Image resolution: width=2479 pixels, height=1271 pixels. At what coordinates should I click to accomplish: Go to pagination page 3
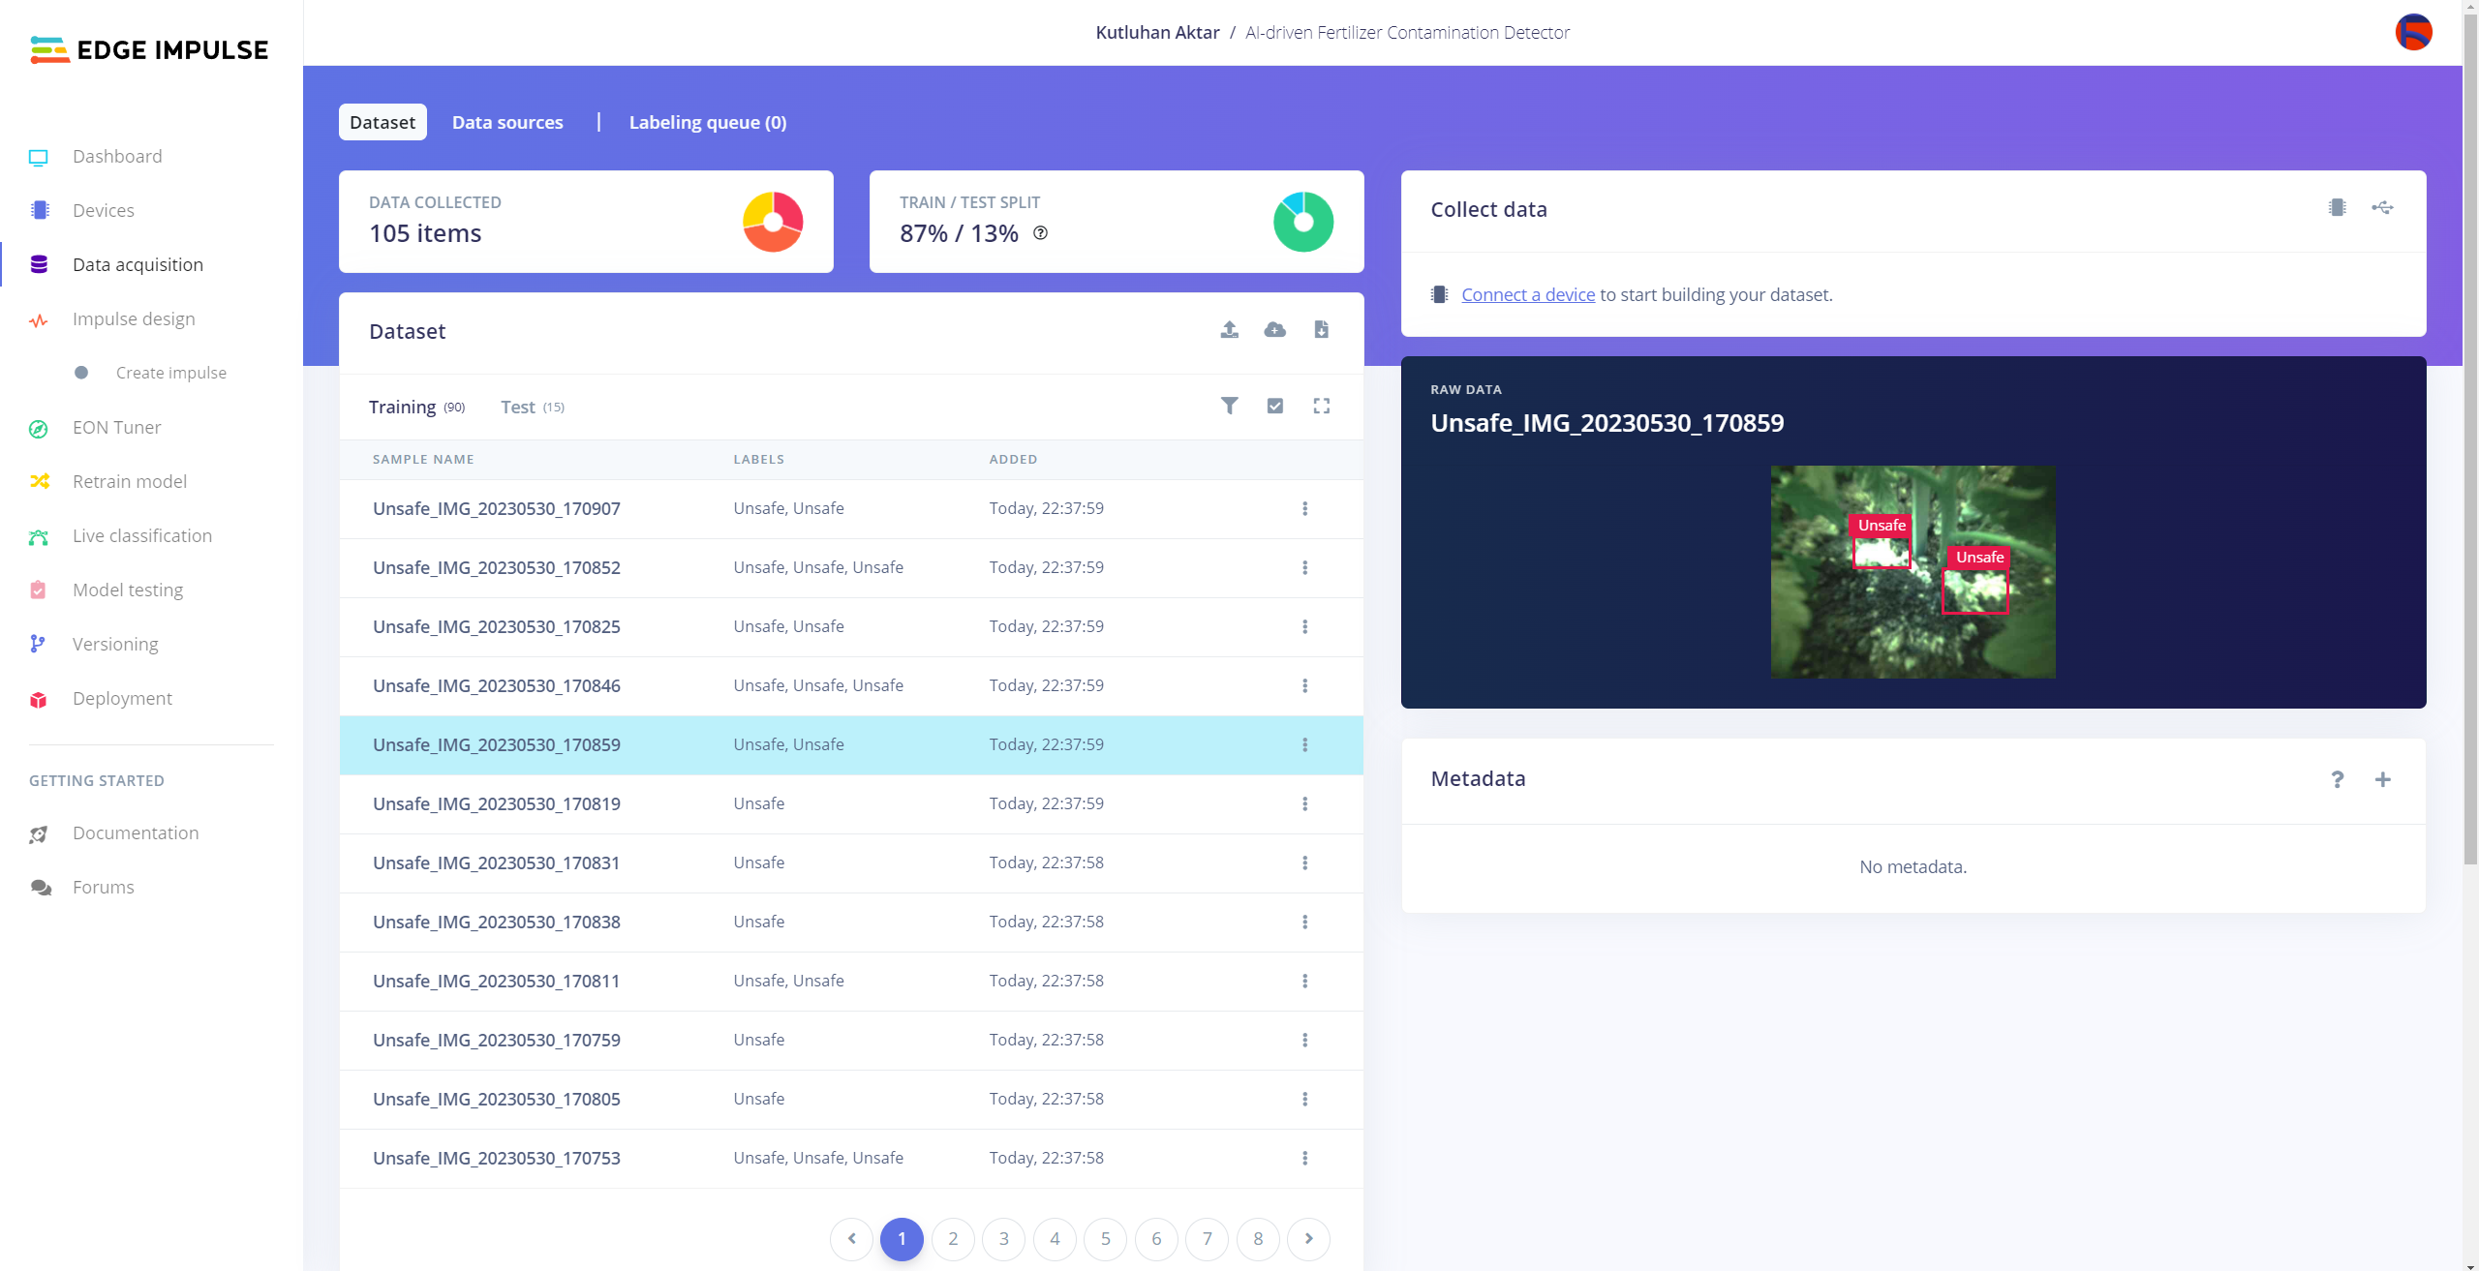click(x=1003, y=1238)
